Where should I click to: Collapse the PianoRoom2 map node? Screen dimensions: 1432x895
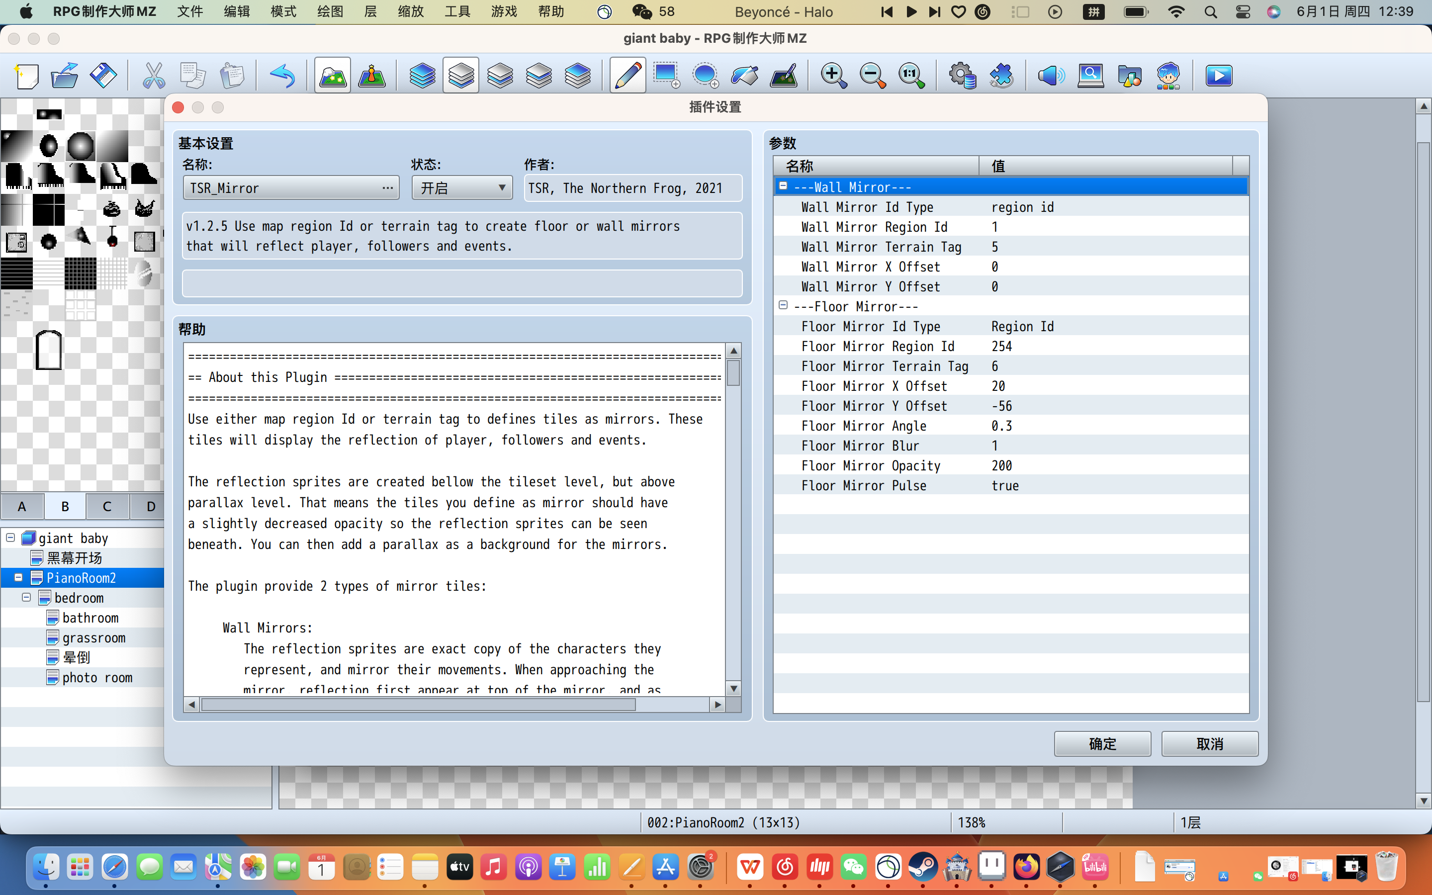click(x=18, y=577)
